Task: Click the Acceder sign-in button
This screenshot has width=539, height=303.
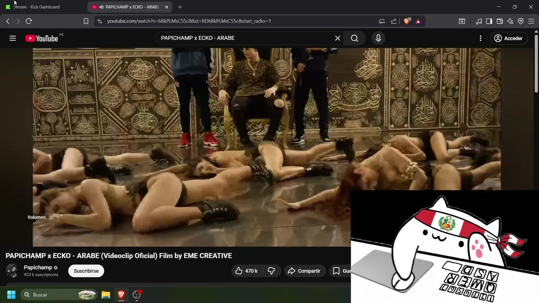Action: 508,38
